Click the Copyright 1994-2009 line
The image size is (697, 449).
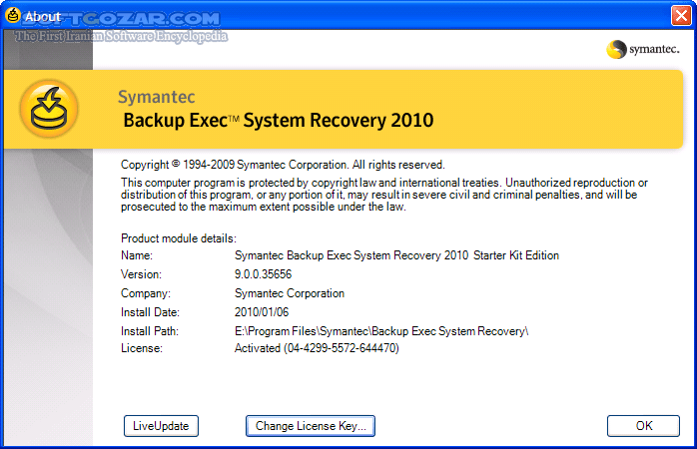[x=283, y=165]
